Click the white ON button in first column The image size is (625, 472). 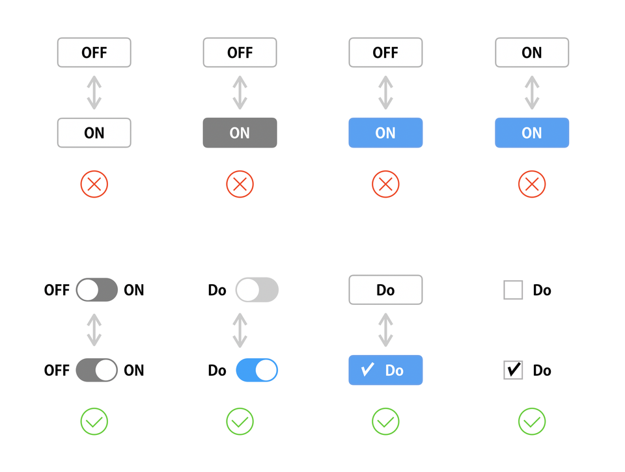tap(94, 133)
